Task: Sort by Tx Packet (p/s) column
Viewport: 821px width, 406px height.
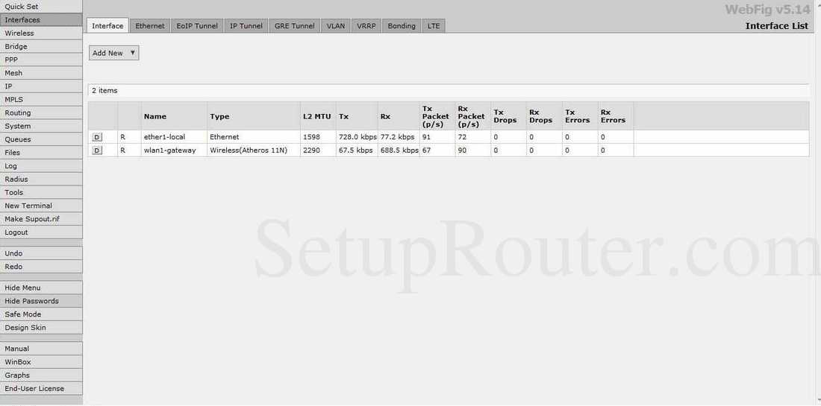Action: [x=436, y=116]
